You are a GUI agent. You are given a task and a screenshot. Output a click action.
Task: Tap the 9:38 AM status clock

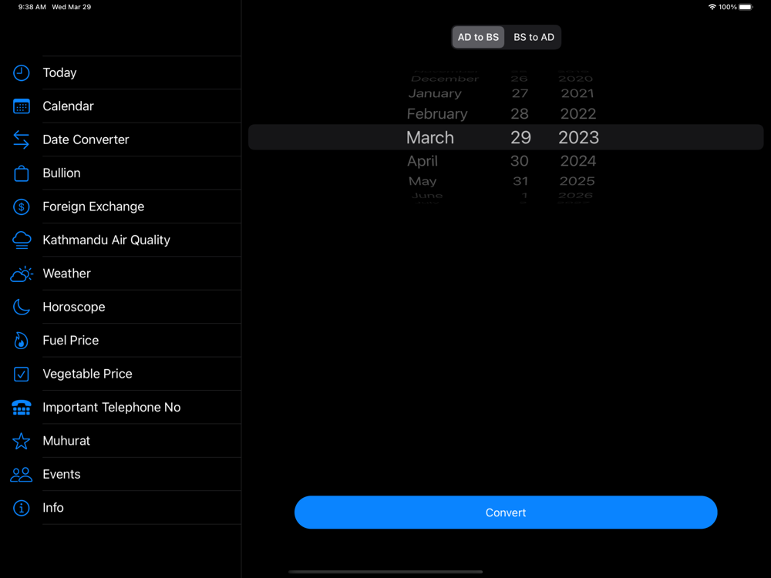[x=32, y=7]
